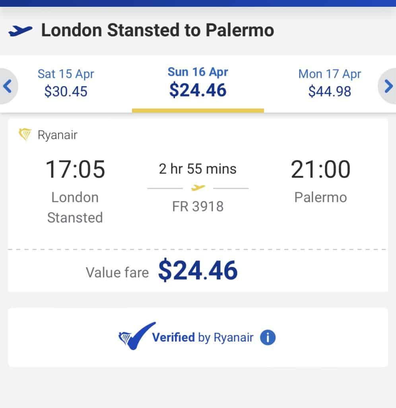Open info icon next to Verified by Ryanair
Image resolution: width=396 pixels, height=408 pixels.
(x=268, y=338)
